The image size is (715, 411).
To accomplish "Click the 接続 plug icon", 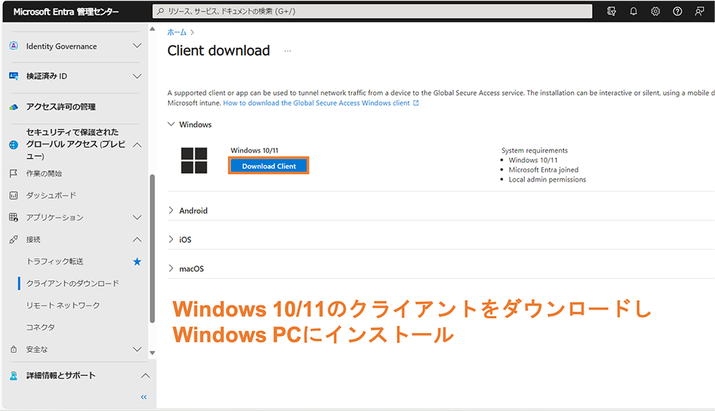I will pos(14,239).
